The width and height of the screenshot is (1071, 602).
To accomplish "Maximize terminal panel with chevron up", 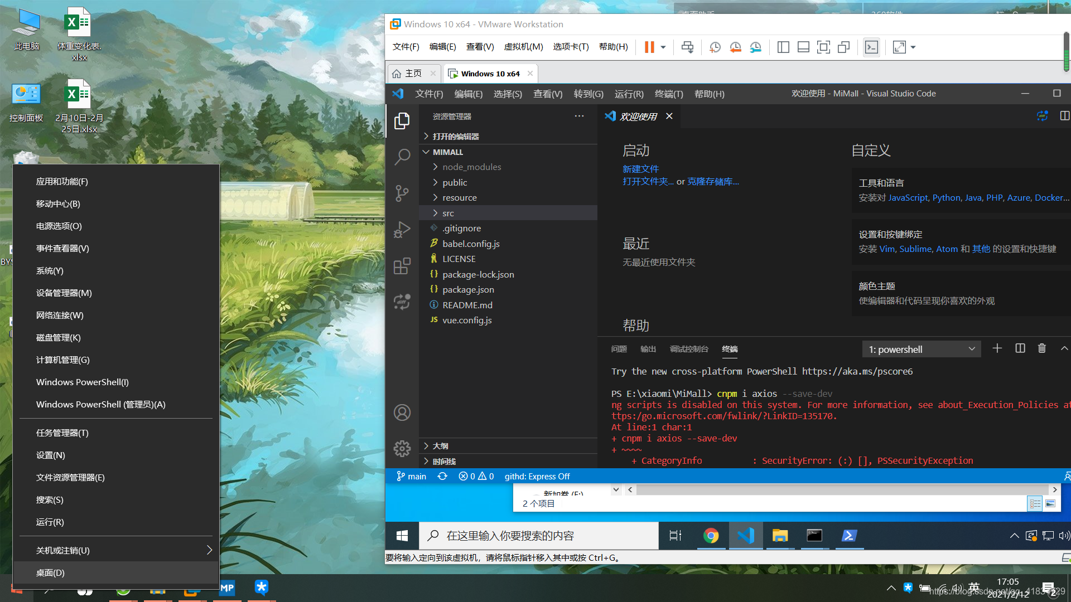I will click(x=1064, y=349).
